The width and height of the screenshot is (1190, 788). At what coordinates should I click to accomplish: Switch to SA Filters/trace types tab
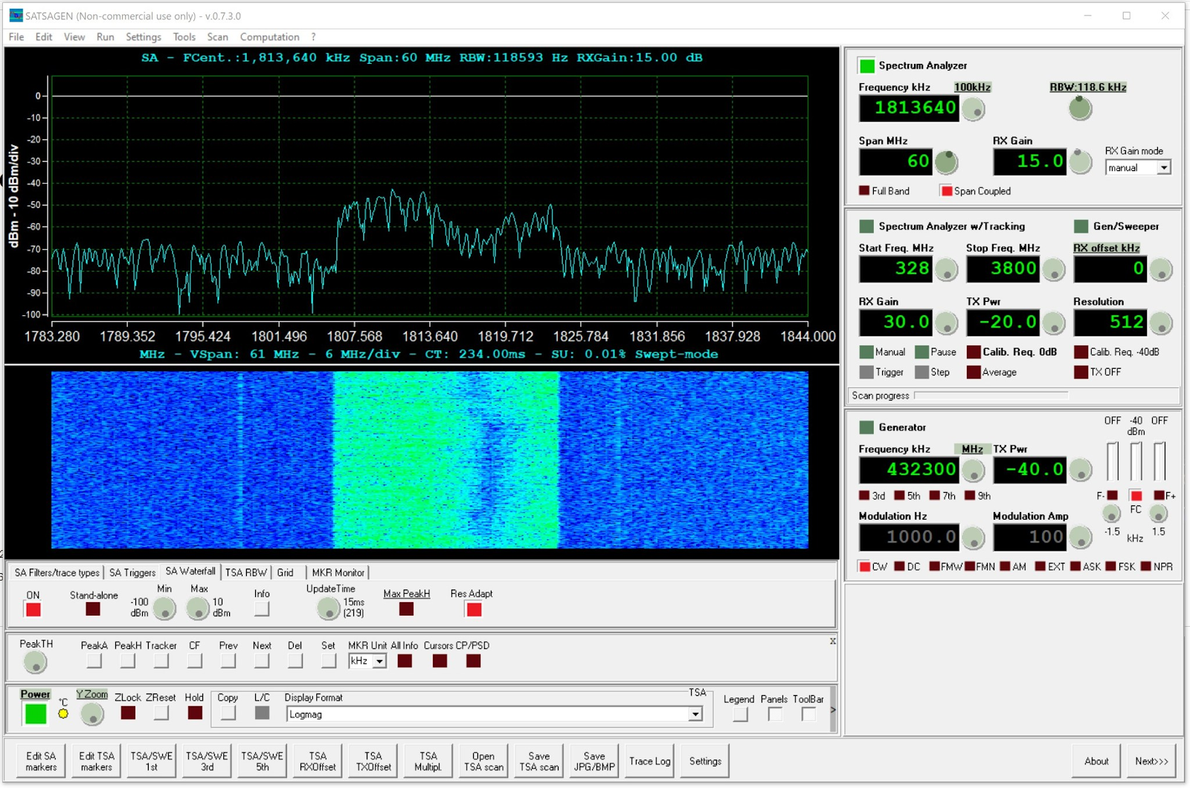tap(57, 572)
